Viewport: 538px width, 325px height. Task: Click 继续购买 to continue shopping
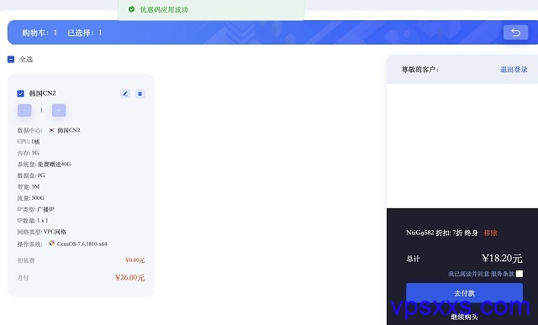(464, 317)
